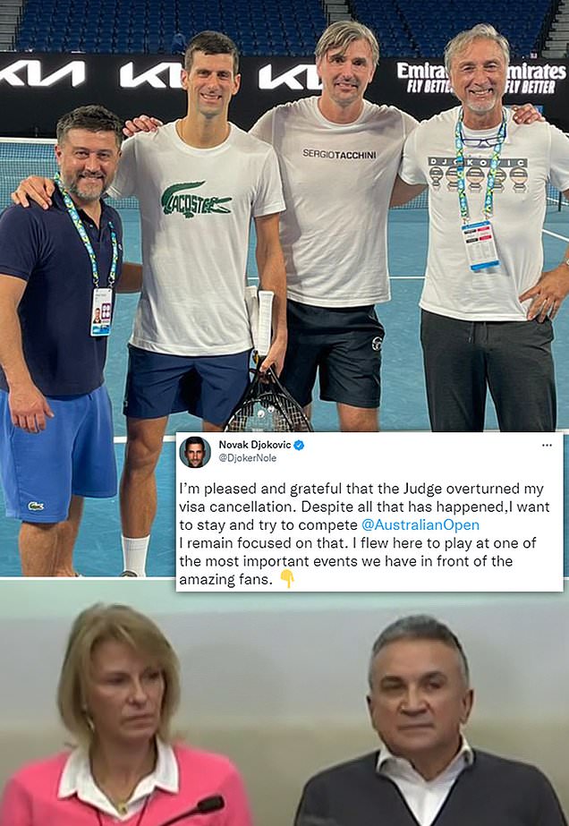
Task: Click the small Lacoste logo on blue shorts
Action: tap(36, 507)
